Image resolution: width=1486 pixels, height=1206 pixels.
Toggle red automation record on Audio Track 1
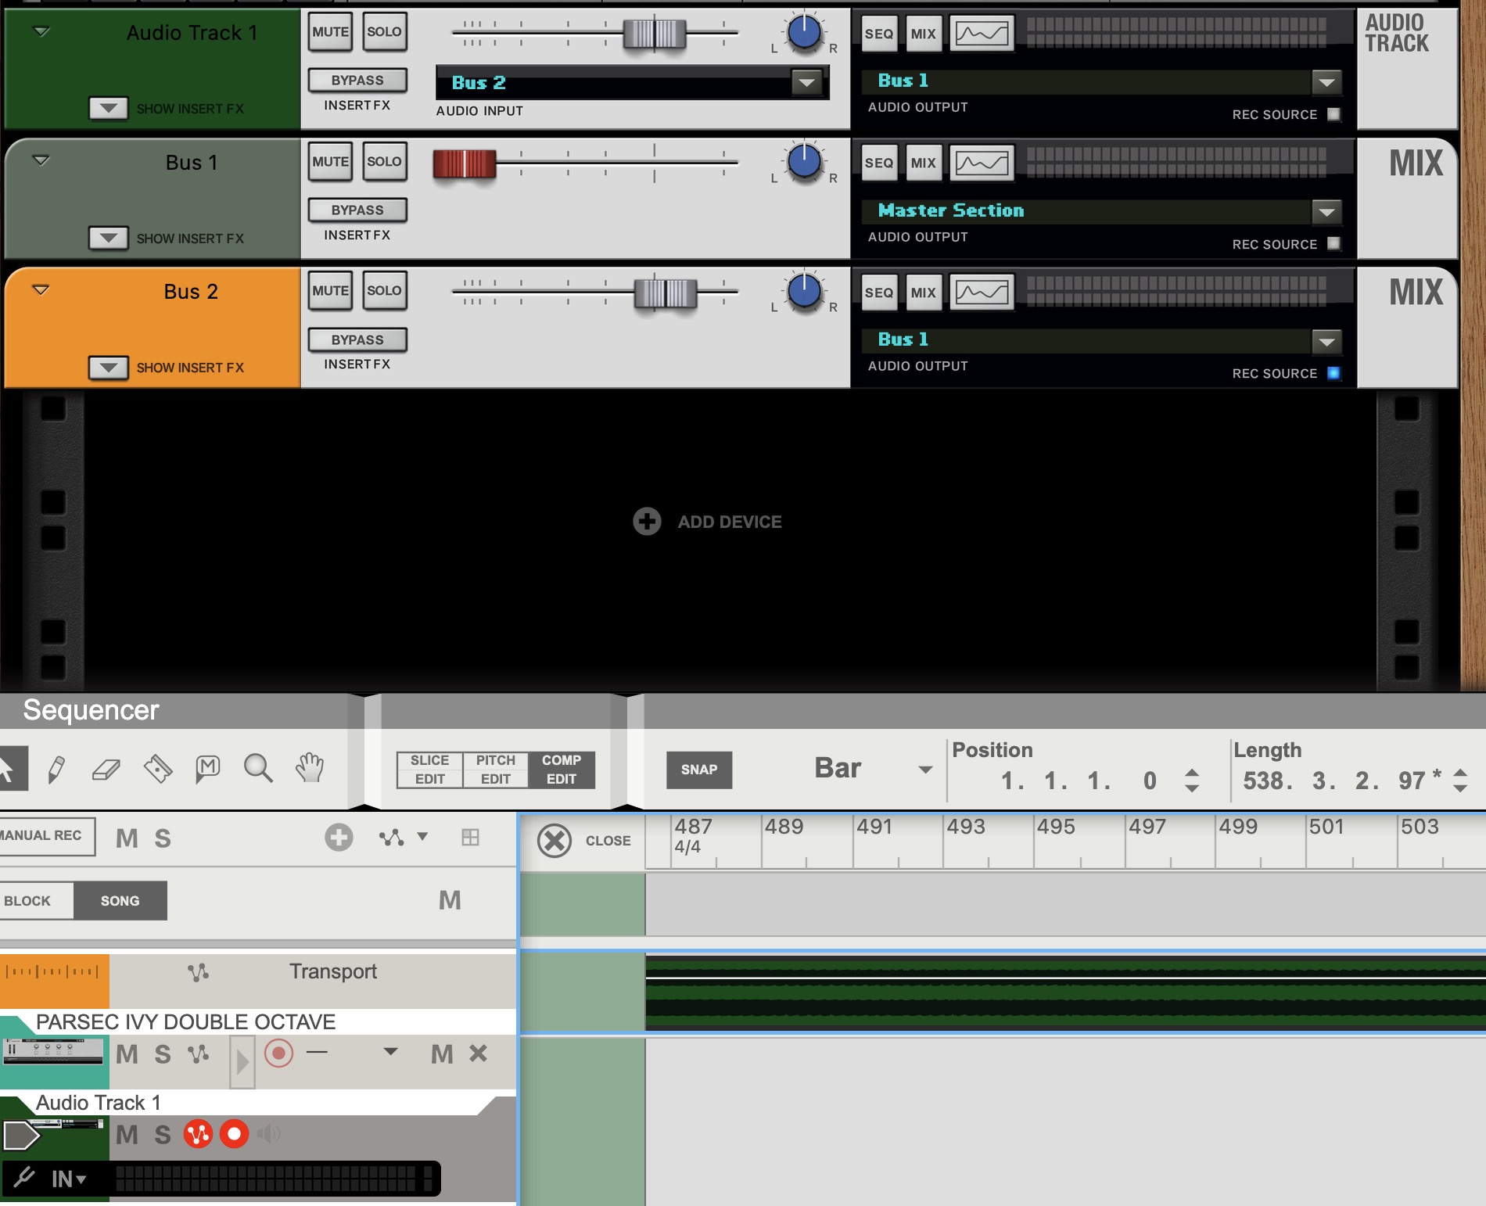[198, 1134]
